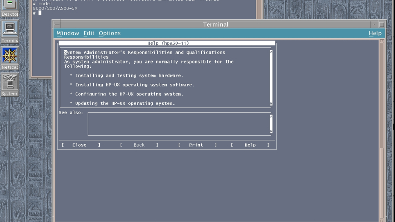
Task: Click the Terminal window maximize square
Action: (382, 24)
